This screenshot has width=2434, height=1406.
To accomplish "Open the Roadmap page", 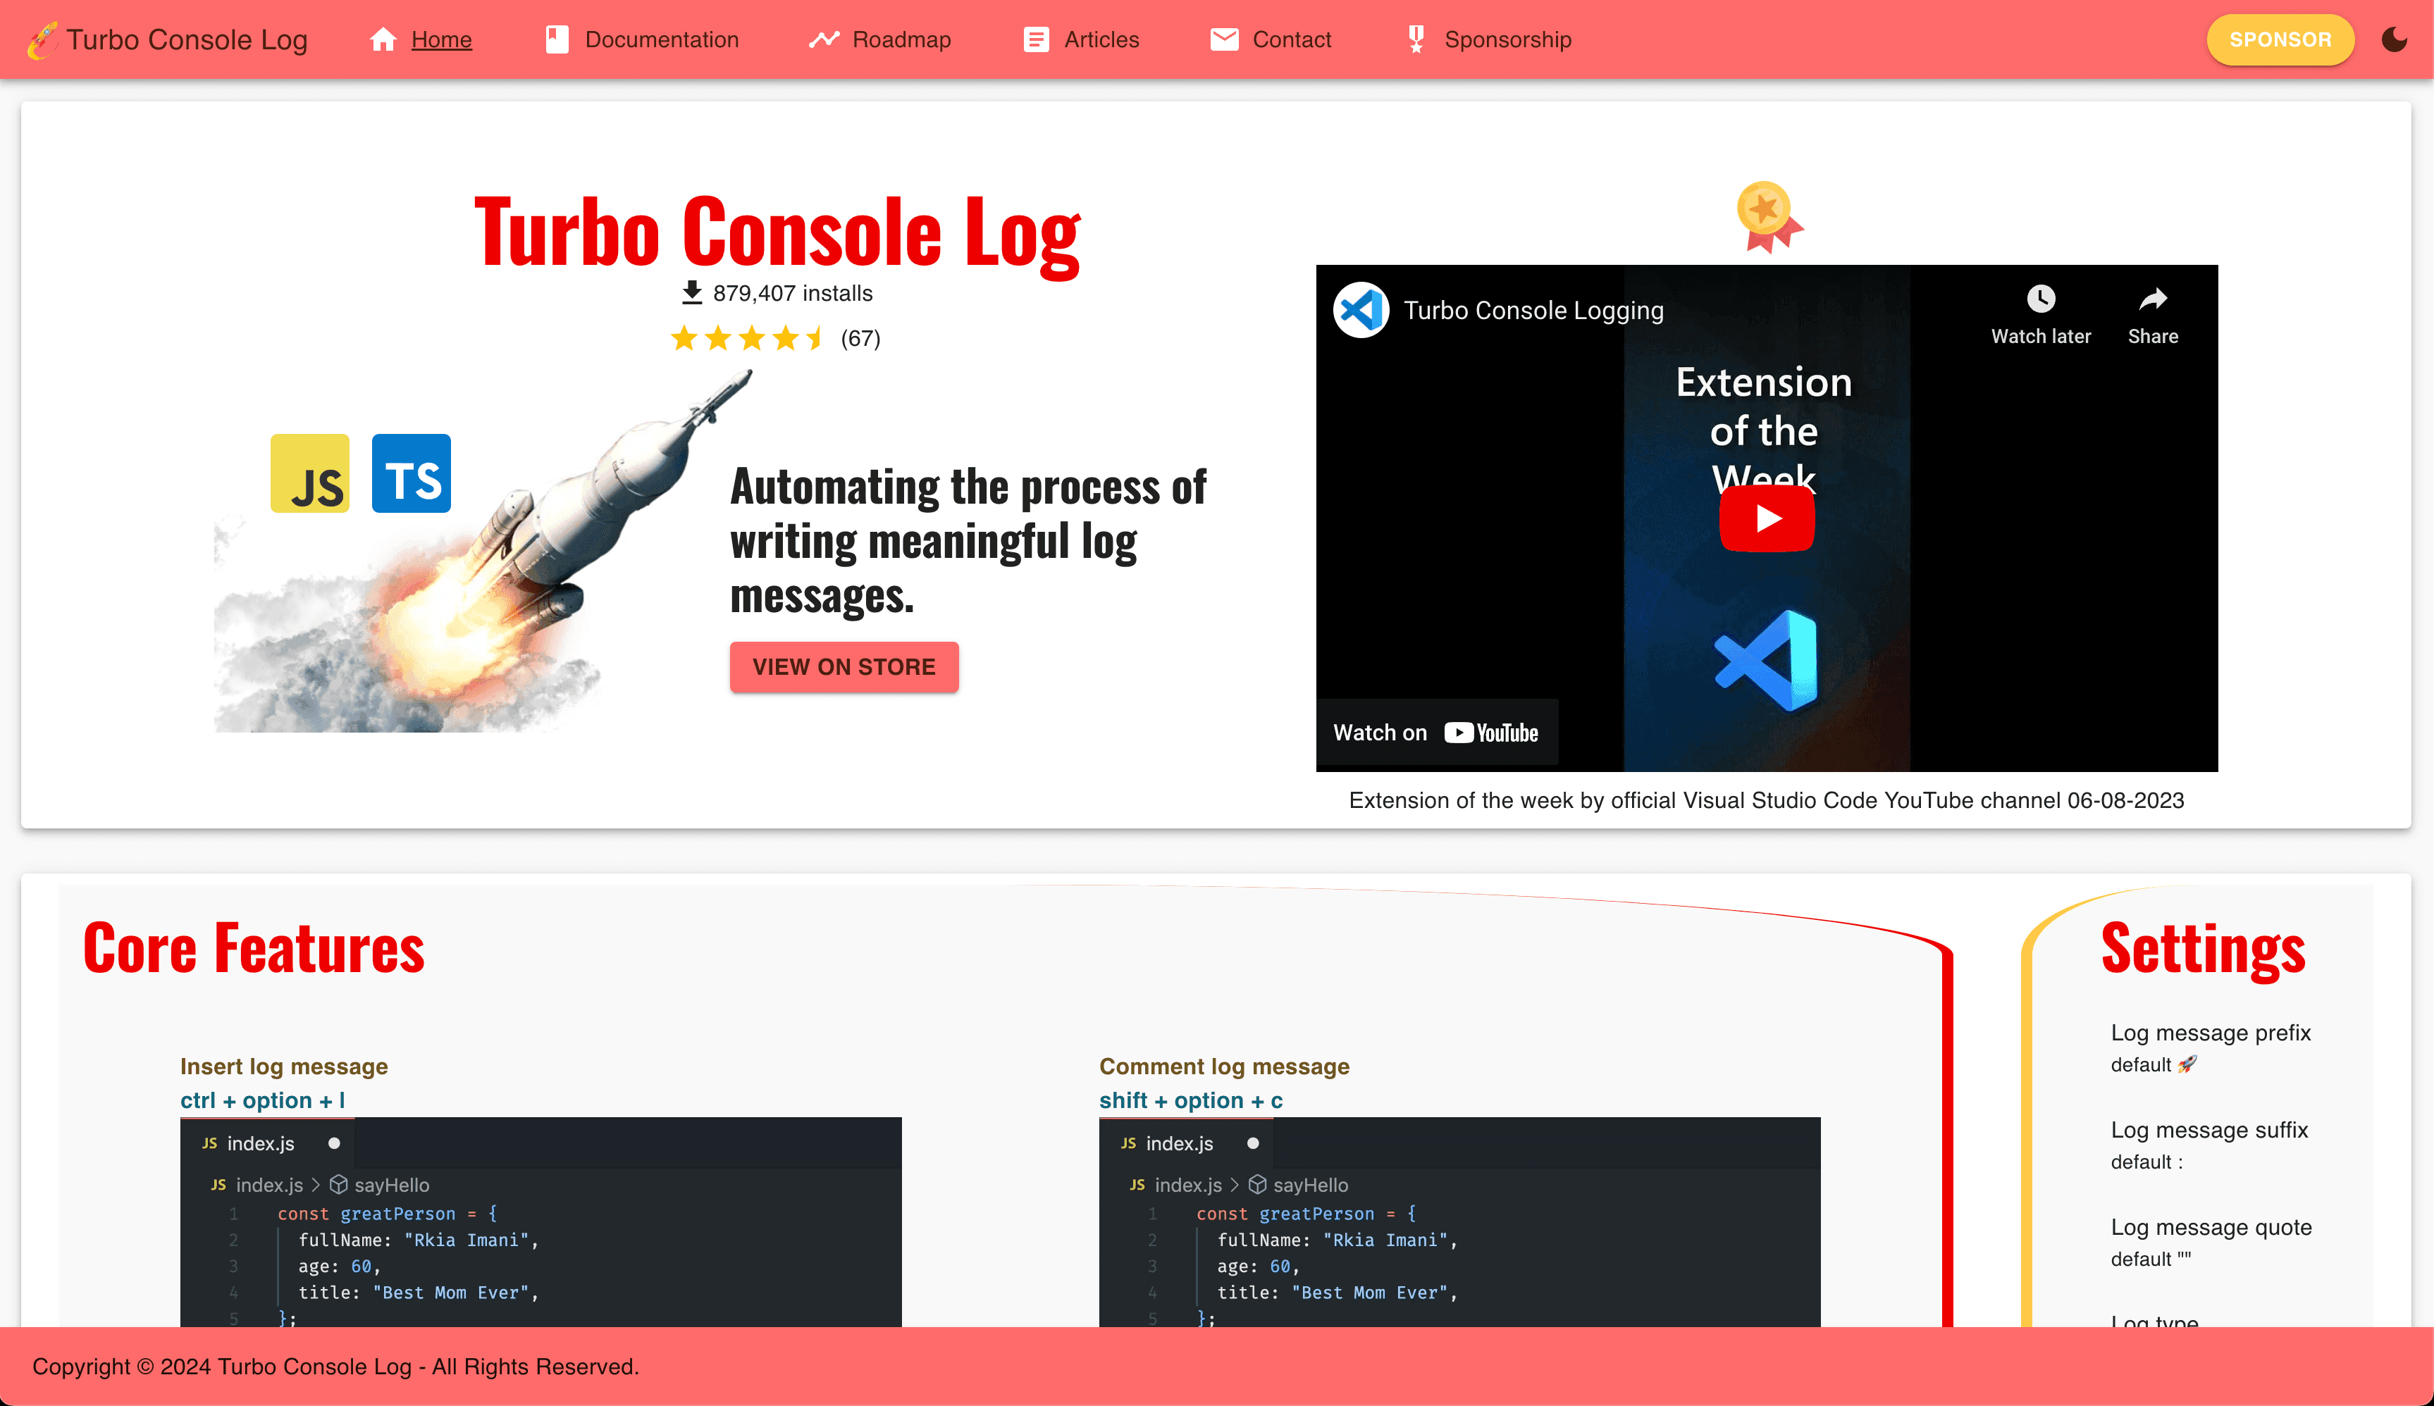I will (x=901, y=39).
